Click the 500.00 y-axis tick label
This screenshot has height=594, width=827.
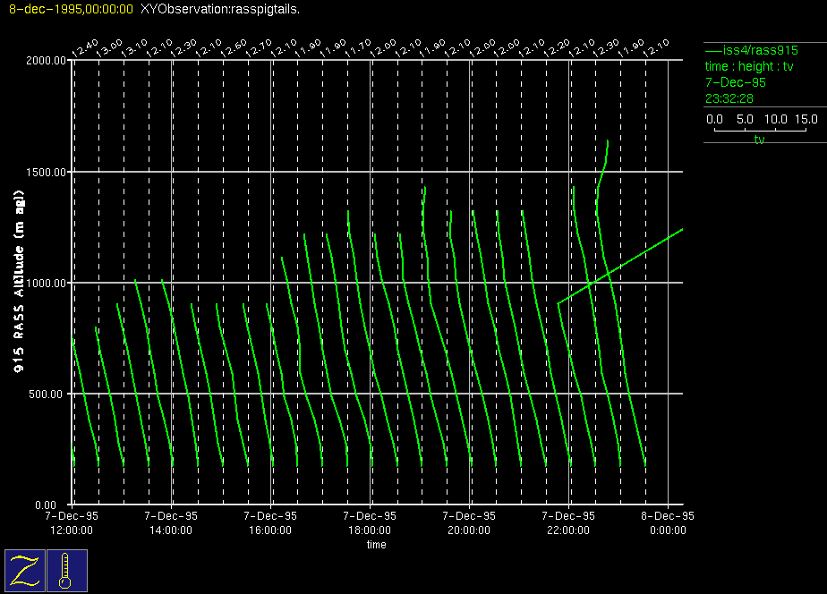coord(48,394)
